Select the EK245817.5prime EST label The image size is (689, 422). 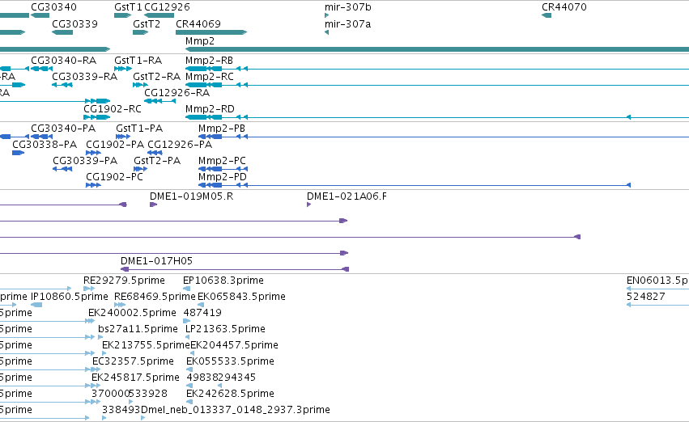[x=135, y=378]
